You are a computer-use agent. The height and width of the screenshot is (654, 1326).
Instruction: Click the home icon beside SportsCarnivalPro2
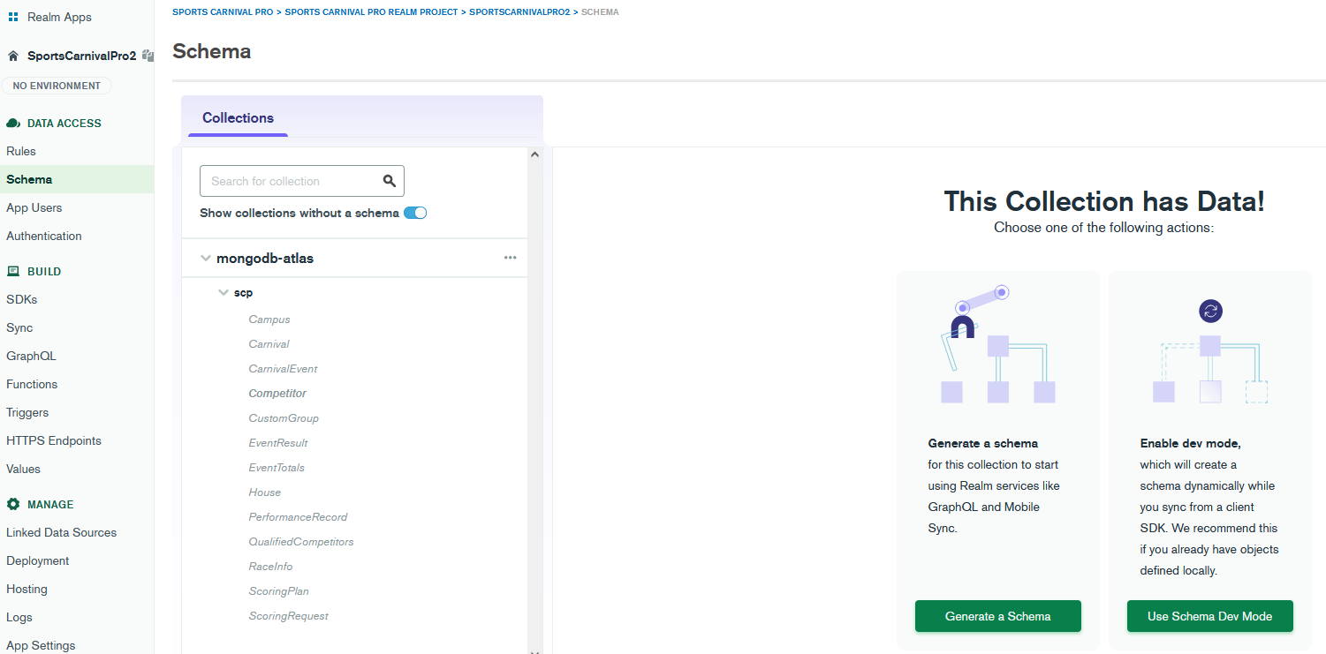(x=13, y=56)
